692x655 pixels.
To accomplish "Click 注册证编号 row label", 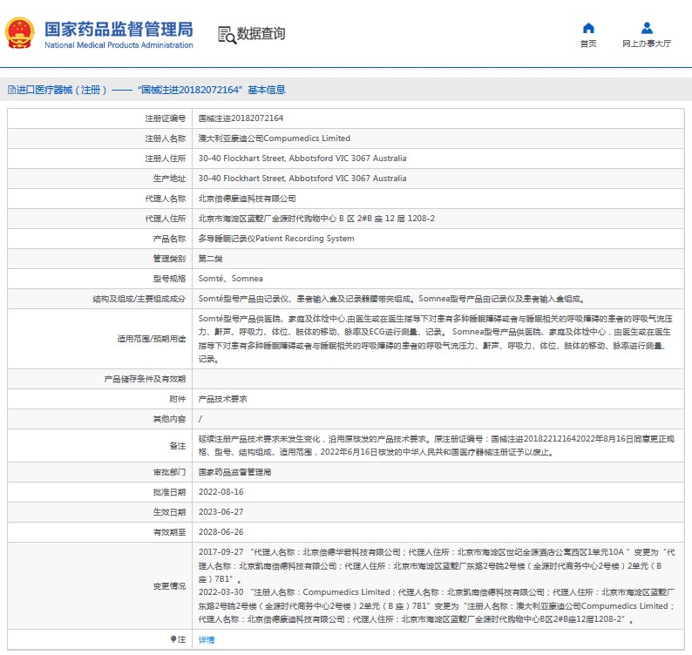I will (165, 118).
